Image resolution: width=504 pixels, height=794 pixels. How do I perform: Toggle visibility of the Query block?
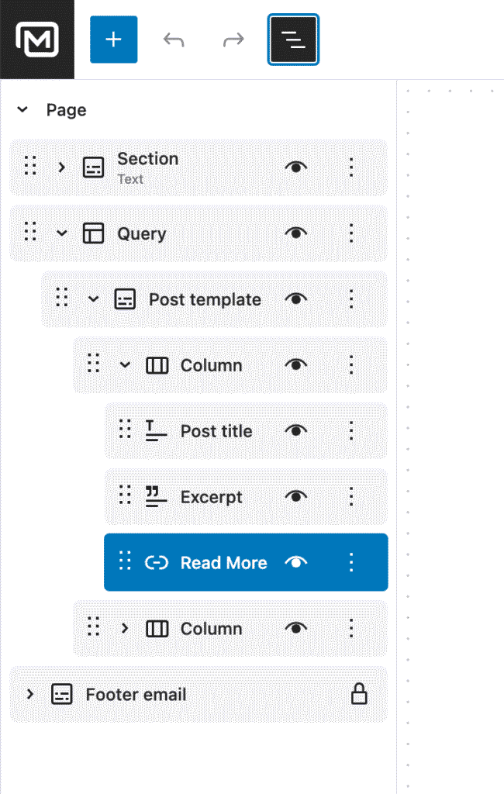pos(295,233)
